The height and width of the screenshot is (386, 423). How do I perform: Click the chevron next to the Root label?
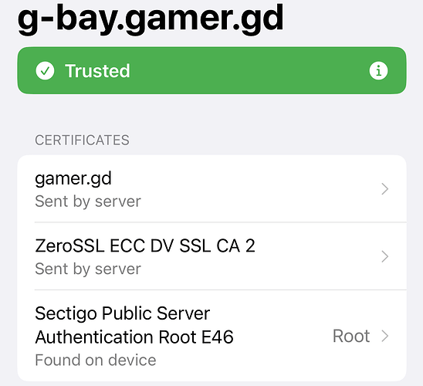(385, 336)
